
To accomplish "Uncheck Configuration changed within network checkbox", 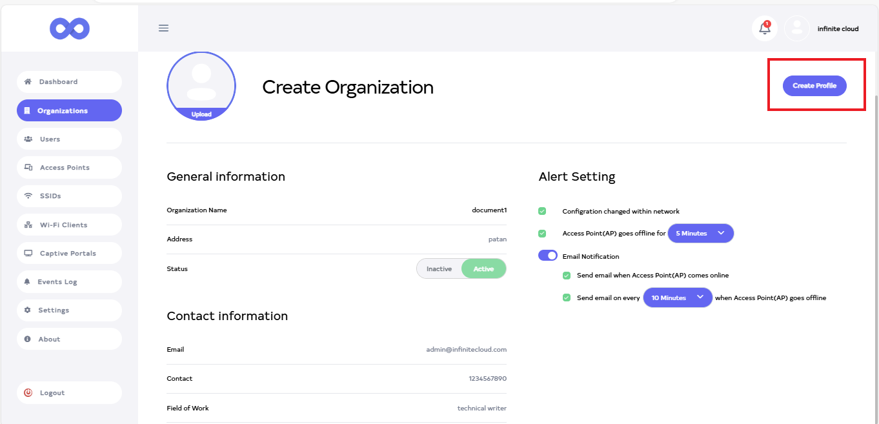I will point(542,211).
